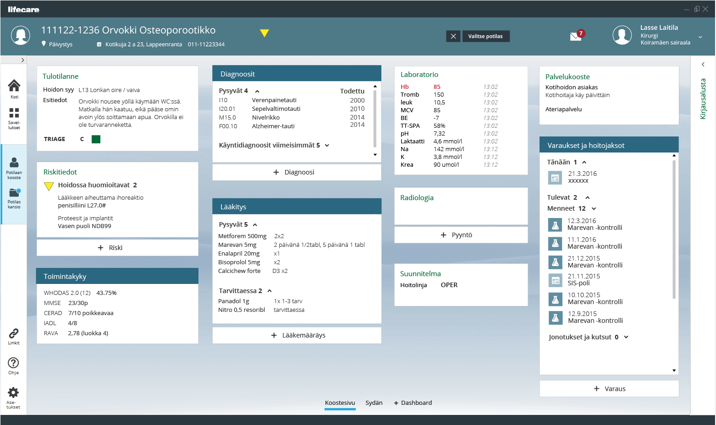Expand the Kirjausalusta panel arrow
The height and width of the screenshot is (425, 716).
[703, 65]
